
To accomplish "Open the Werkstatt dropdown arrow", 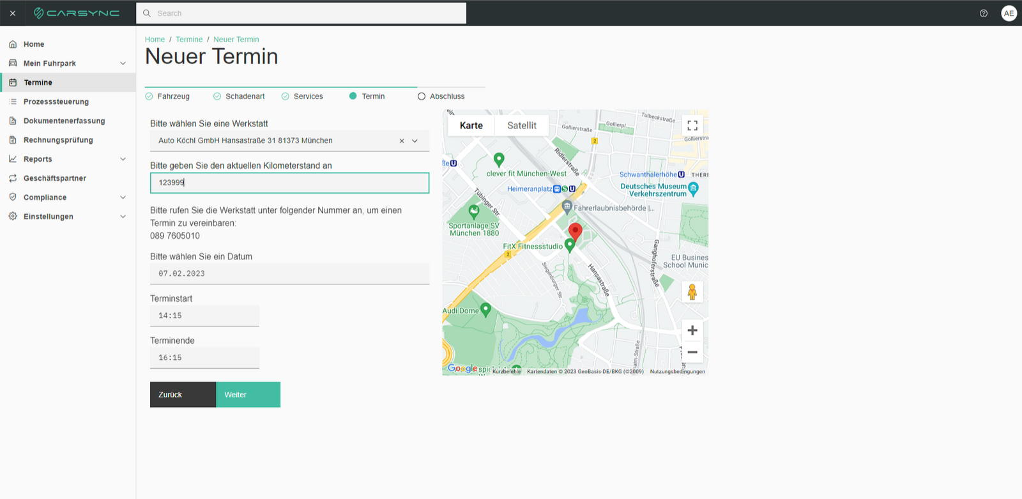I will pyautogui.click(x=415, y=141).
